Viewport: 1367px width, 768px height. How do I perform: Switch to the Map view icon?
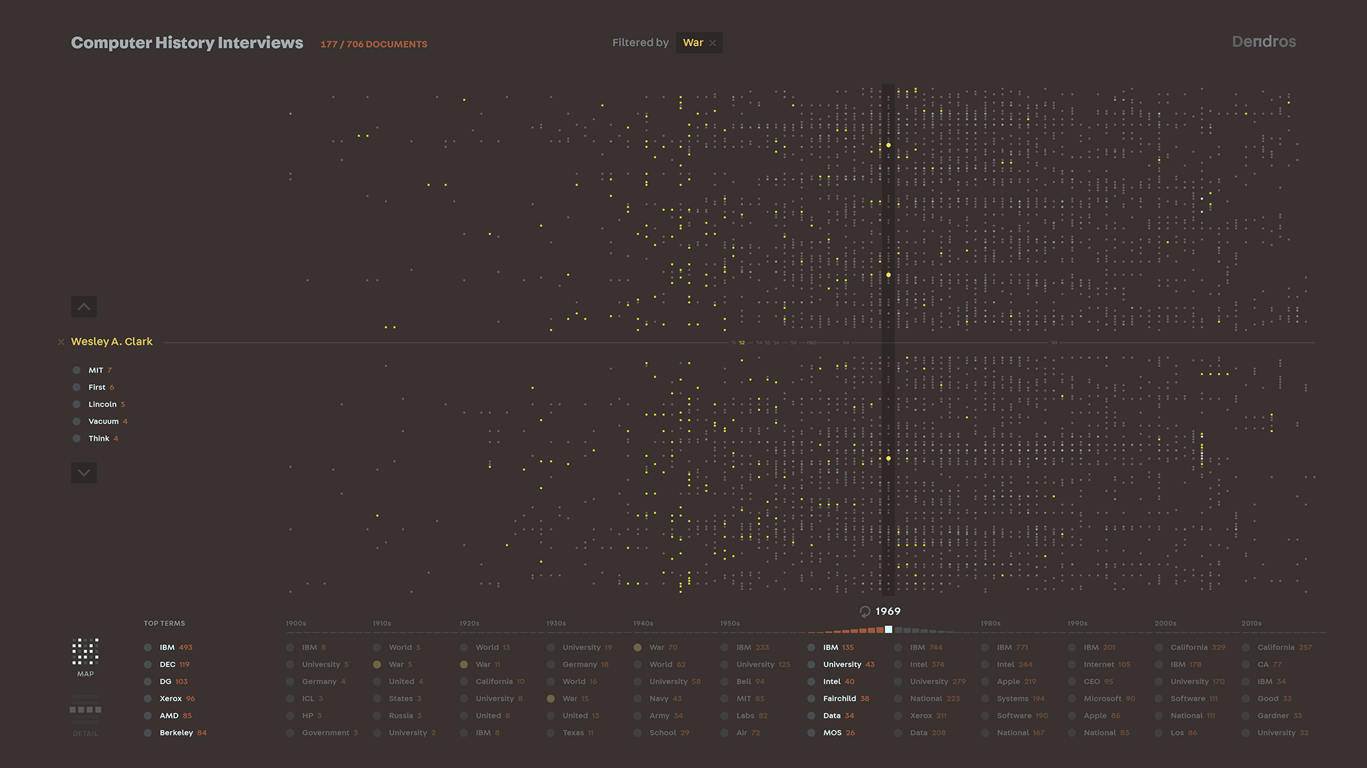click(85, 652)
